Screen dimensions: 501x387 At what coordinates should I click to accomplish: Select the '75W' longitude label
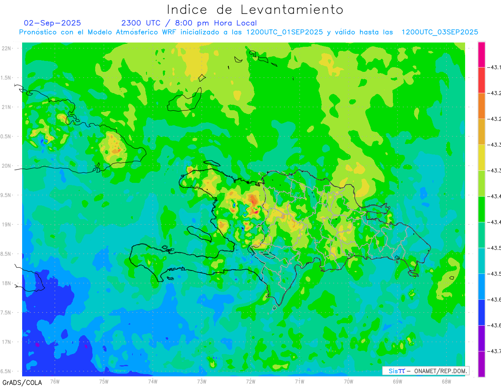click(104, 382)
